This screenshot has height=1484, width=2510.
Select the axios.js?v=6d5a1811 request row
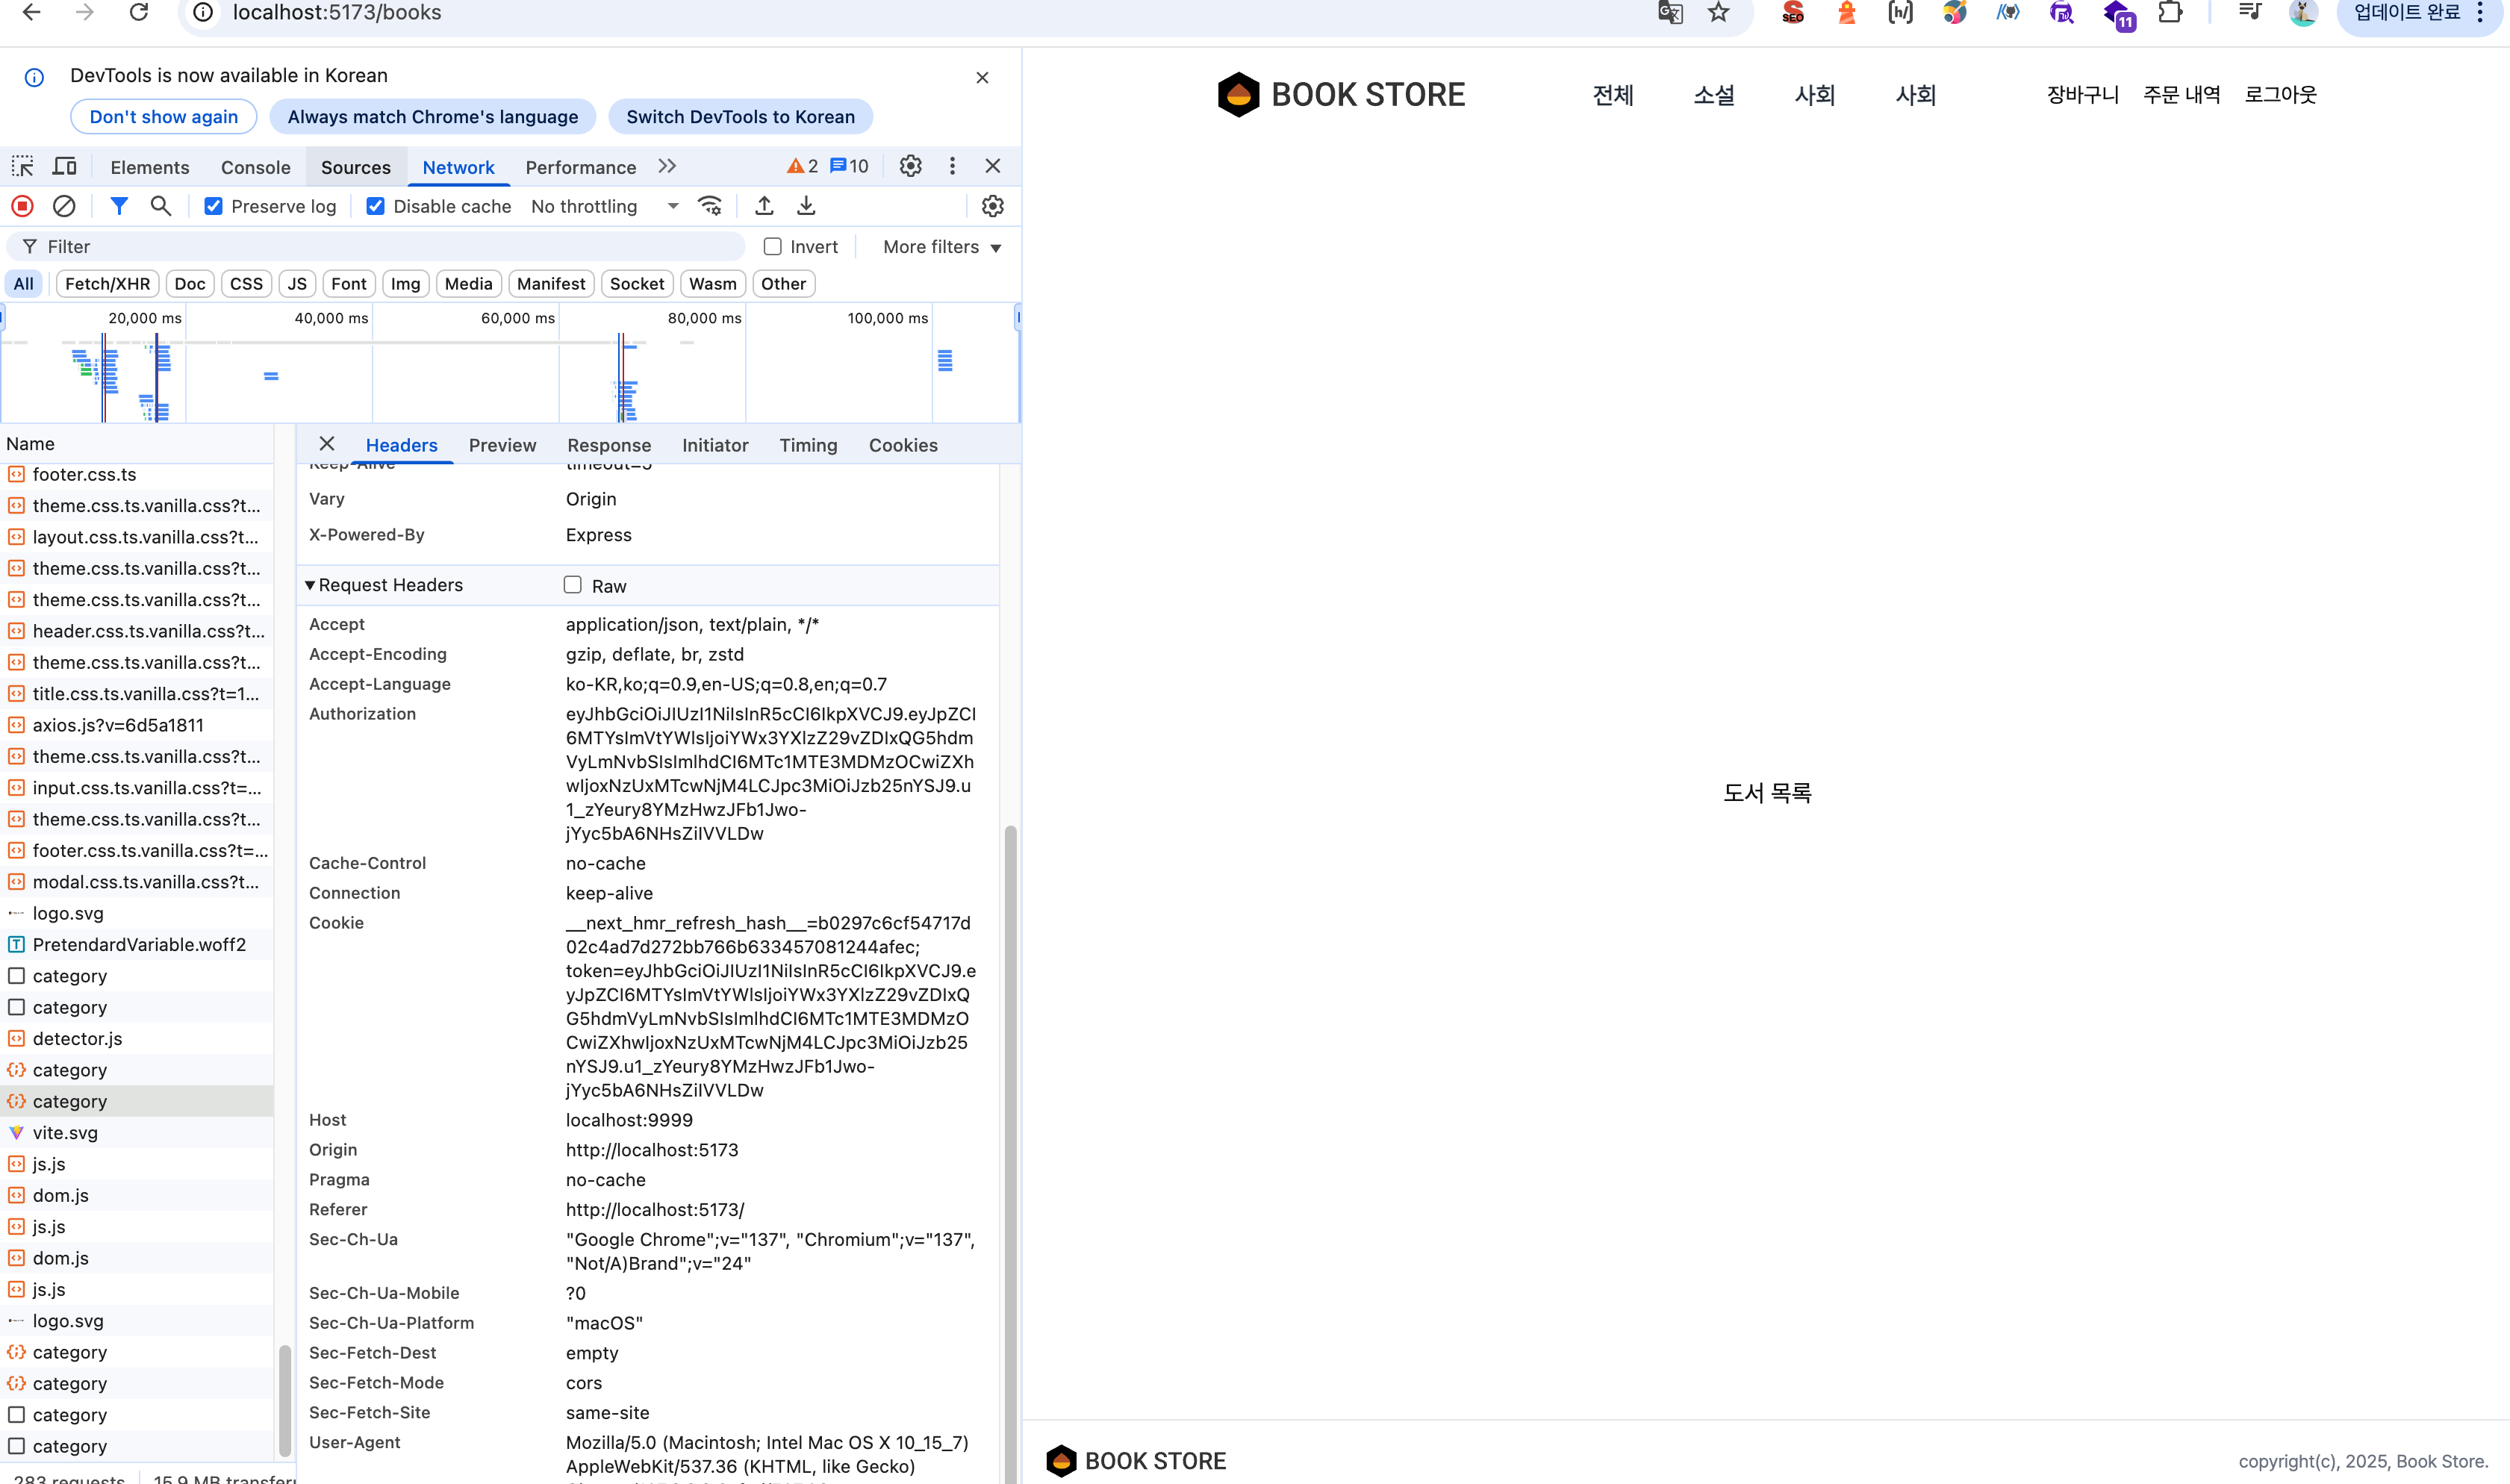click(x=137, y=725)
